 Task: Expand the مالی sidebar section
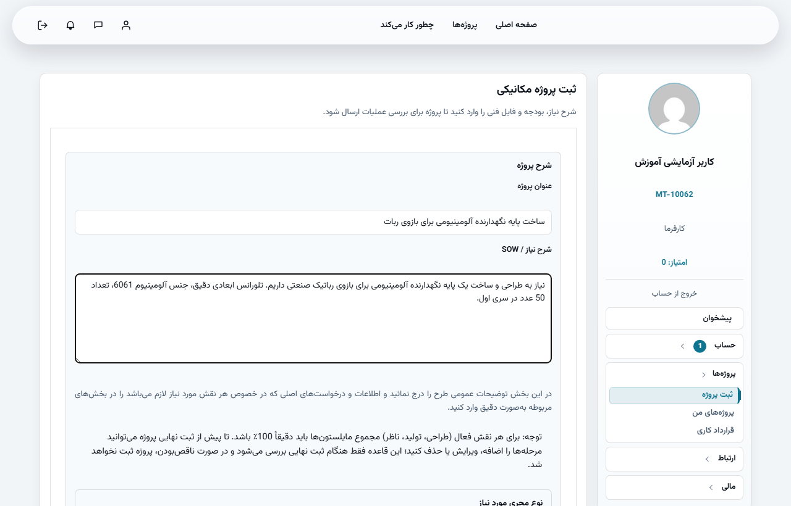[x=674, y=487]
